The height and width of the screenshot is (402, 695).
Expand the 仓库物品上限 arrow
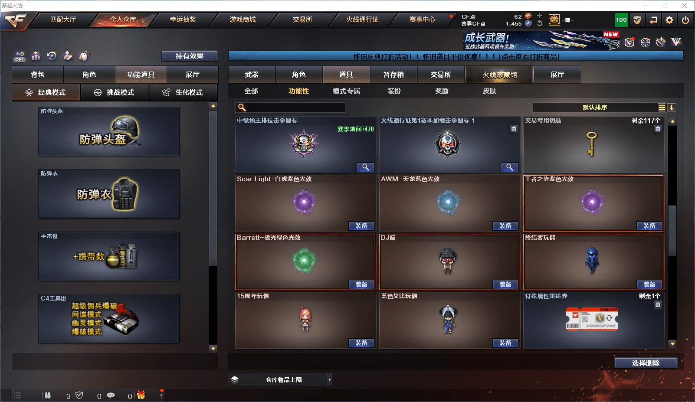click(330, 380)
